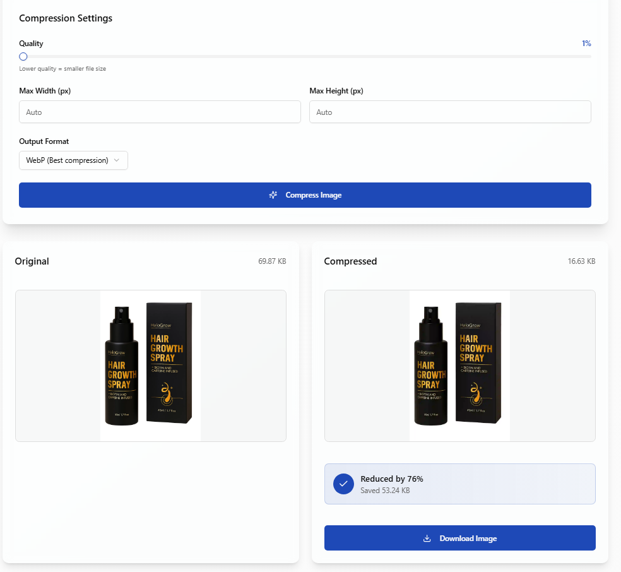
Task: Click the Max Height (px) input field
Action: 450,112
